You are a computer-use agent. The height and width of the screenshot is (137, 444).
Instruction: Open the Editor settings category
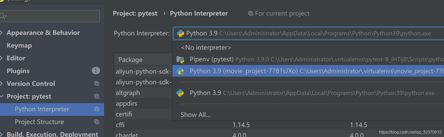[16, 58]
